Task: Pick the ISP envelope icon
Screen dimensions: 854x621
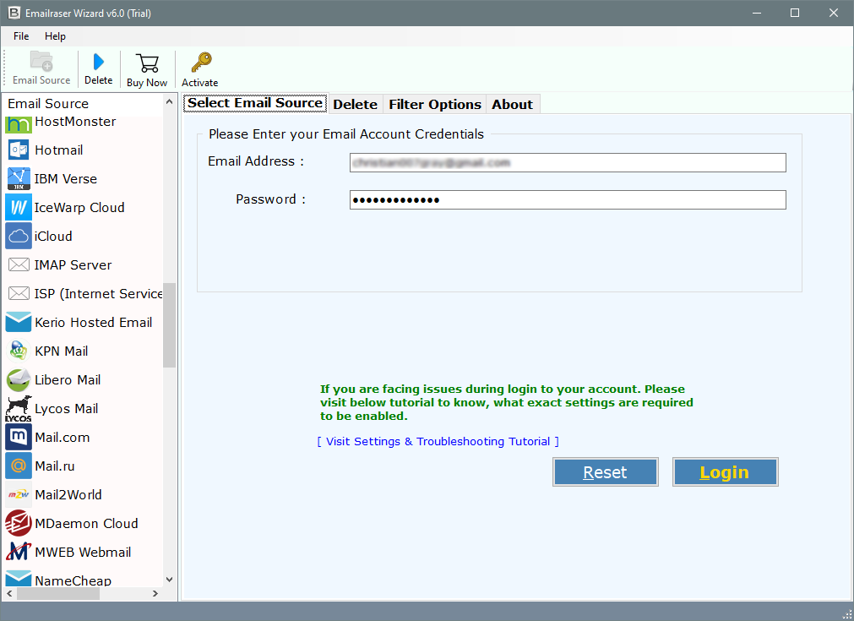Action: (19, 294)
